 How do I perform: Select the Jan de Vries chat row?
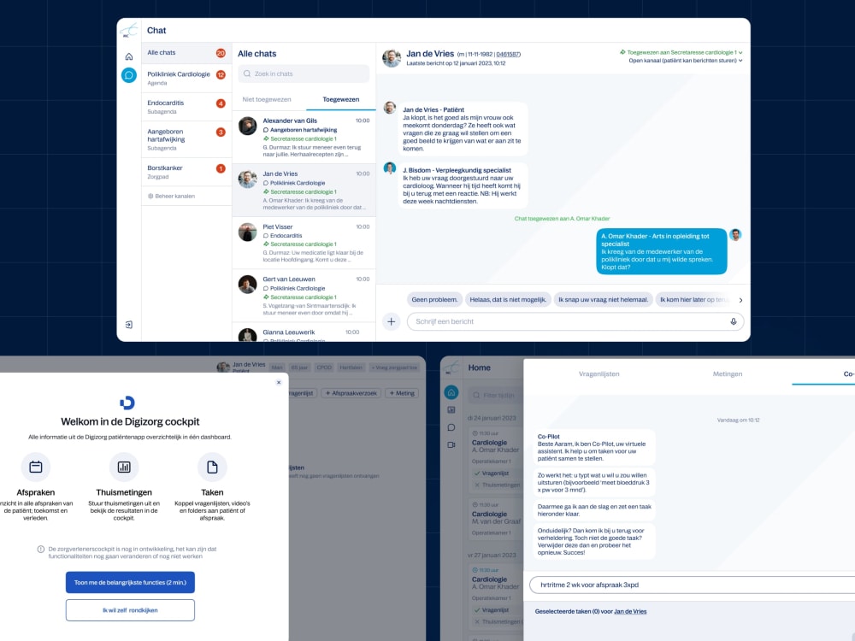click(x=304, y=191)
